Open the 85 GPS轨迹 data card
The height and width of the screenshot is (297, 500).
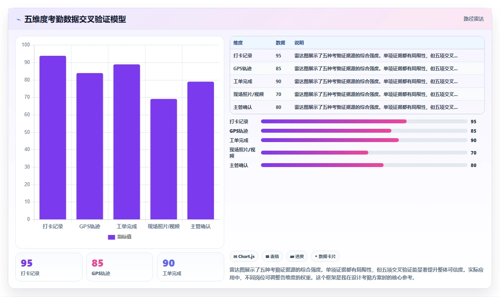click(x=120, y=267)
